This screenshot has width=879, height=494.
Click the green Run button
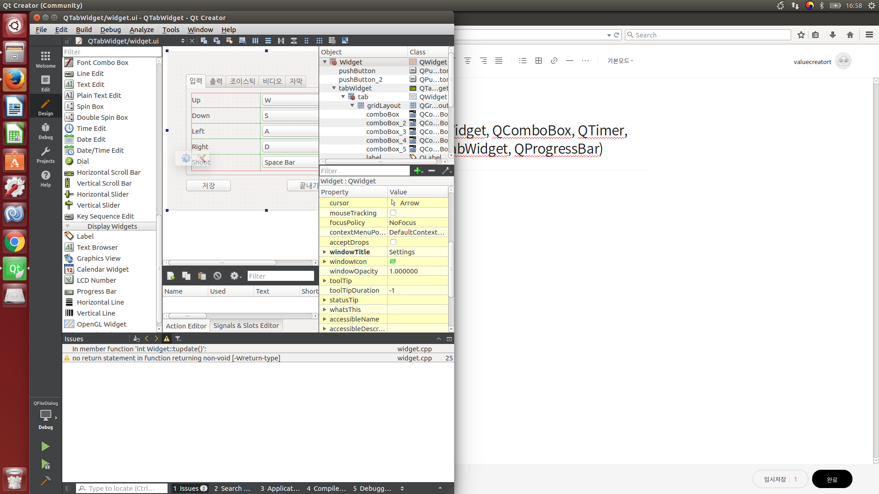(x=45, y=446)
